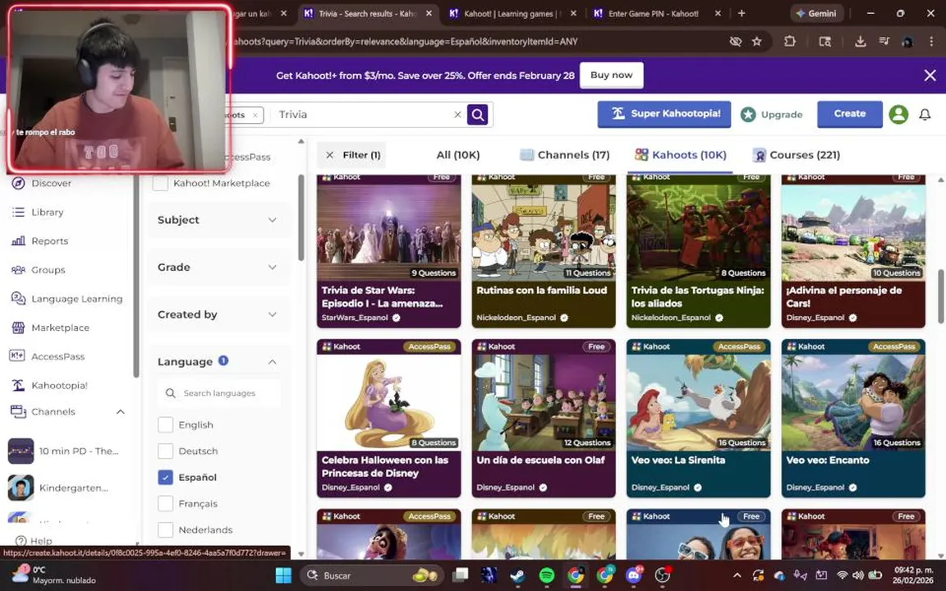Open Chrome three-dot menu
Screen dimensions: 946x591
coord(931,42)
